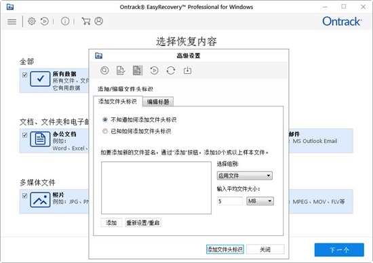Click the 高级设置 dialog logo icon
The height and width of the screenshot is (263, 373).
coord(99,56)
